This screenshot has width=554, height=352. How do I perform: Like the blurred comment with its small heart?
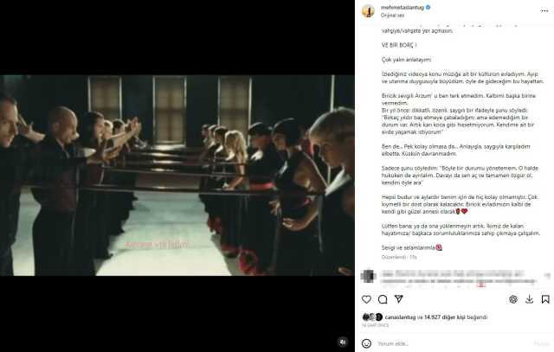tap(547, 275)
